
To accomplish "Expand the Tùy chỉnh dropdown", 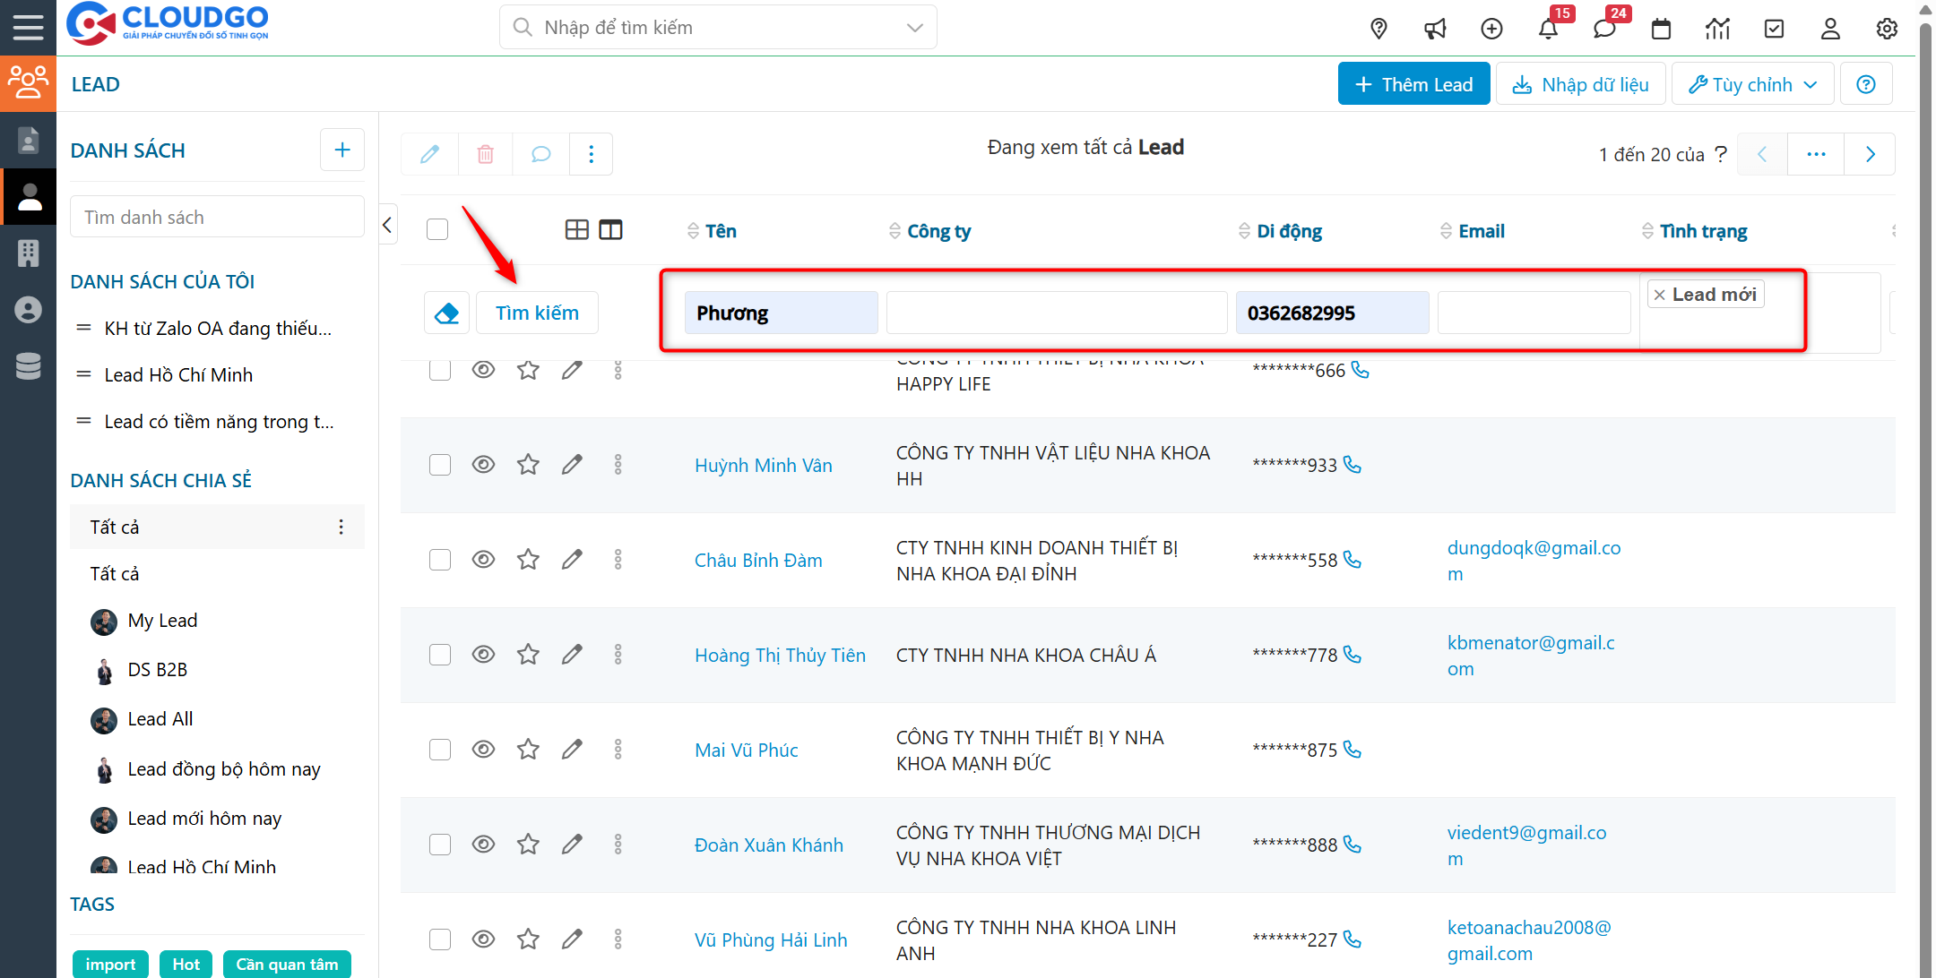I will [x=1752, y=84].
